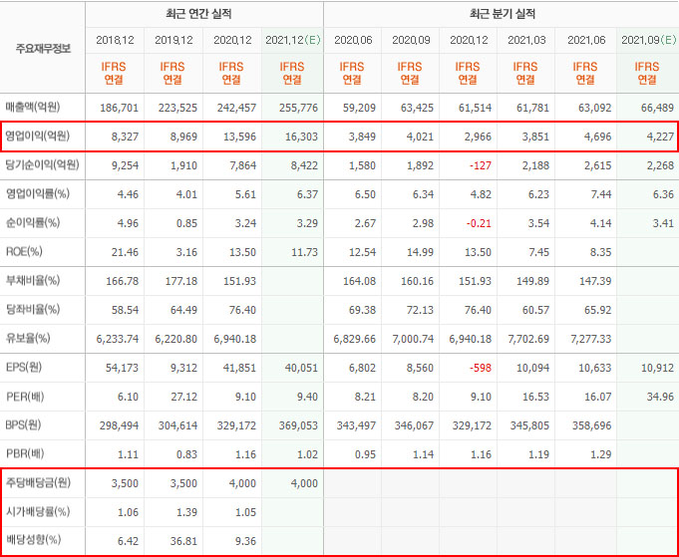The width and height of the screenshot is (679, 557).
Task: Click the 최근 연간 실적 header
Action: click(198, 14)
